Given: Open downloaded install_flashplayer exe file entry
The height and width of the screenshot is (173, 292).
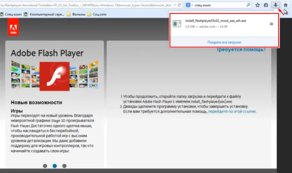Looking at the screenshot, I should (220, 24).
